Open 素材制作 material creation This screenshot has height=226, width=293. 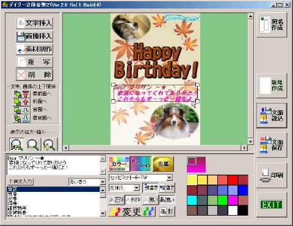tap(34, 49)
